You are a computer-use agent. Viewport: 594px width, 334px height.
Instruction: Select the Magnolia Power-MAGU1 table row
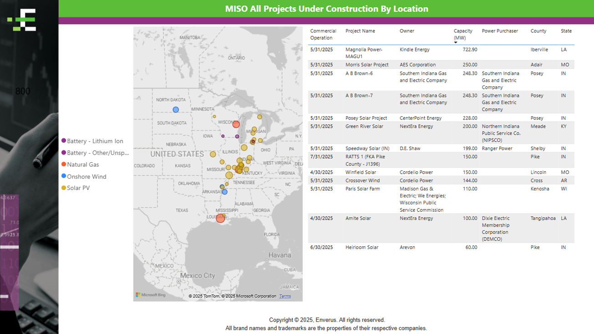[x=364, y=53]
